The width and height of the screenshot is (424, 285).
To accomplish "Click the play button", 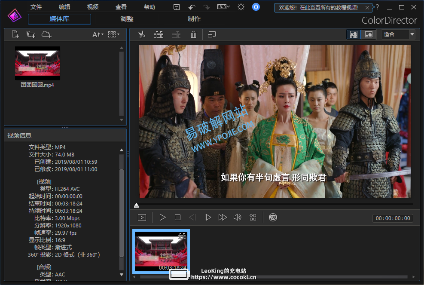I will pyautogui.click(x=162, y=218).
